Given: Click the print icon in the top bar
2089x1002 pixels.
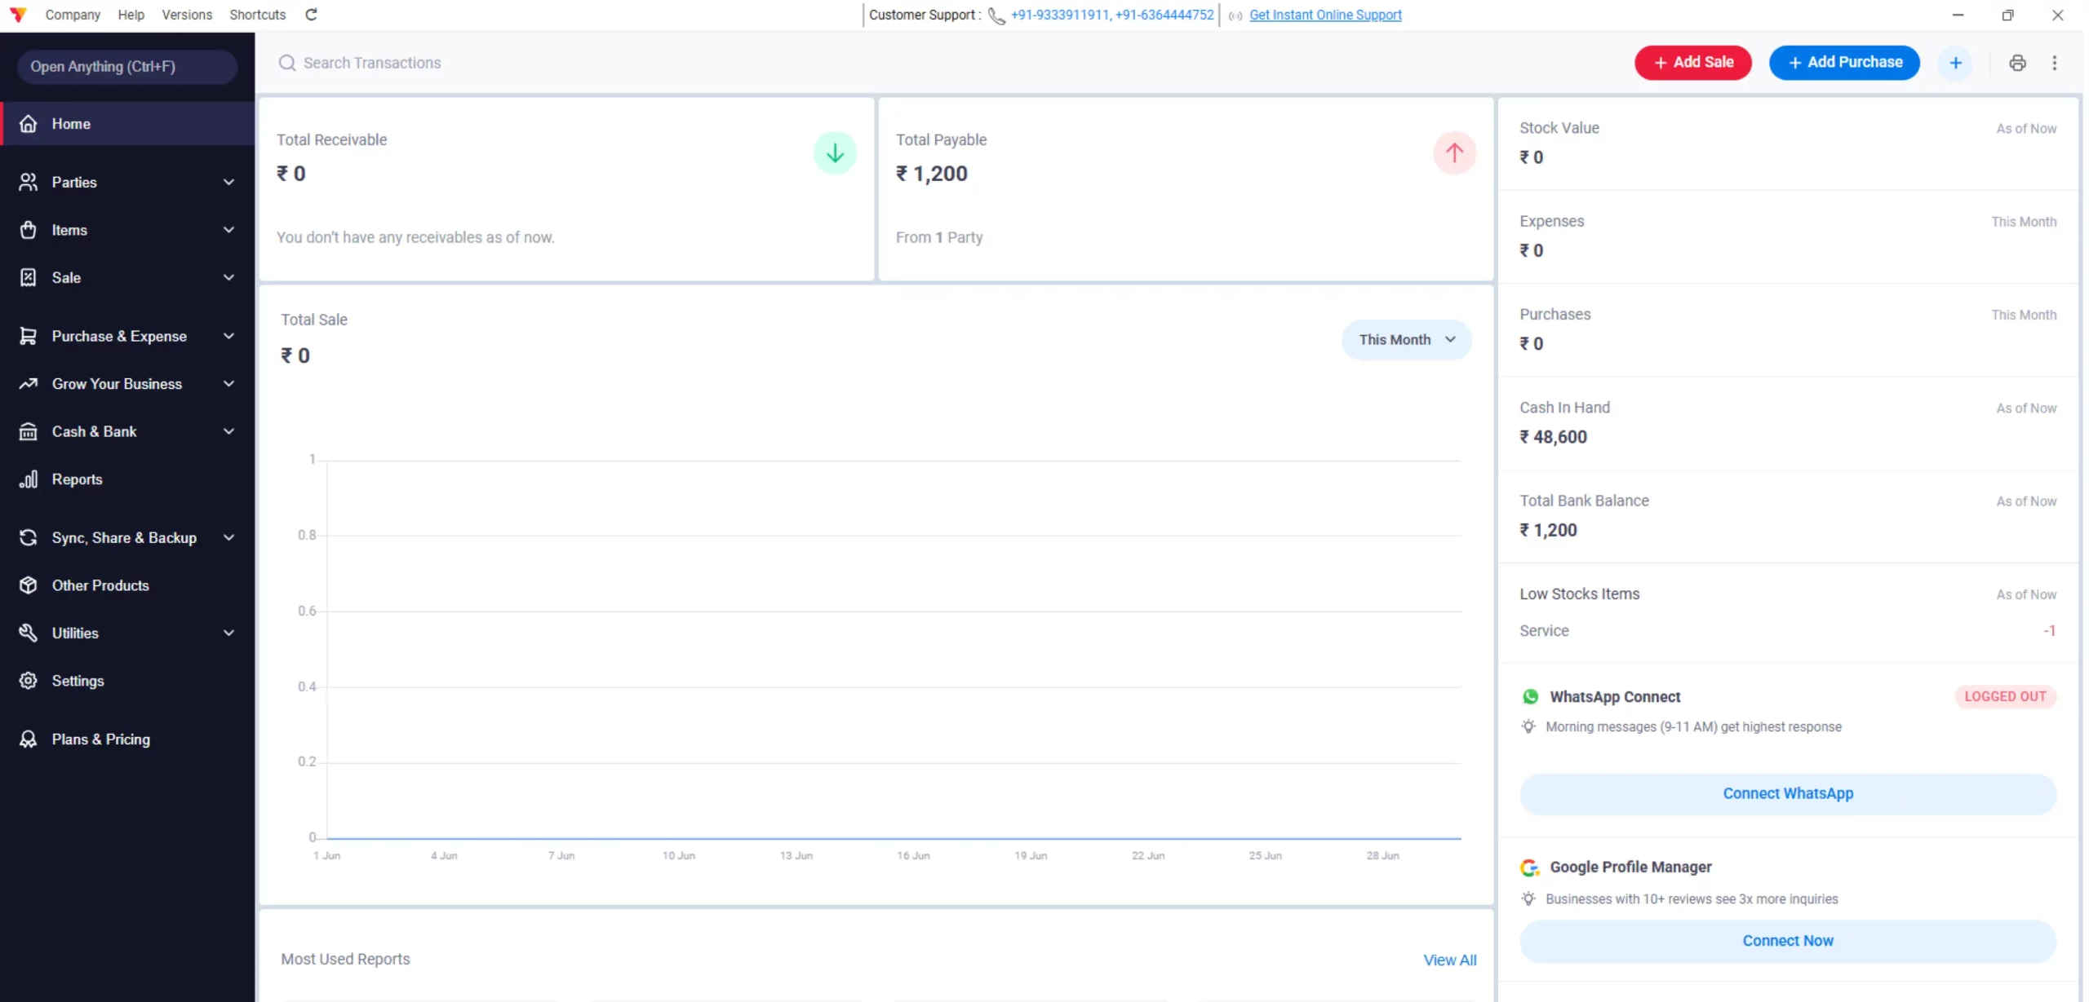Looking at the screenshot, I should pos(2017,63).
